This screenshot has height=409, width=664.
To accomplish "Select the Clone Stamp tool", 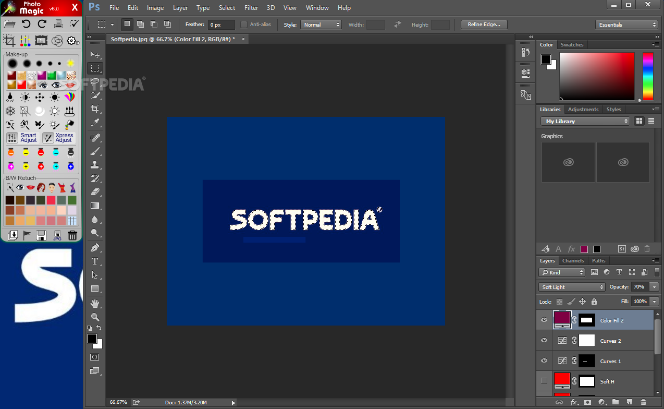I will tap(95, 165).
